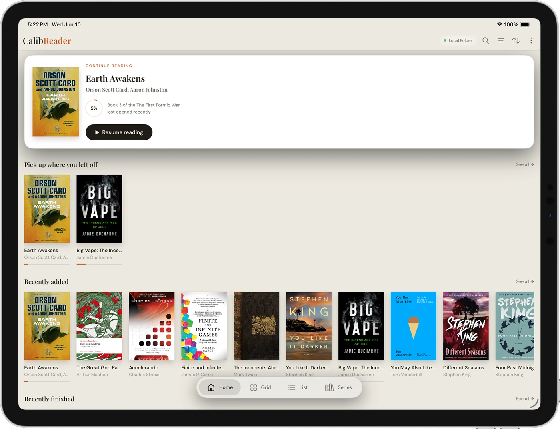Click the Earth Awakens title heading
Screen dimensions: 560x429
coord(115,78)
